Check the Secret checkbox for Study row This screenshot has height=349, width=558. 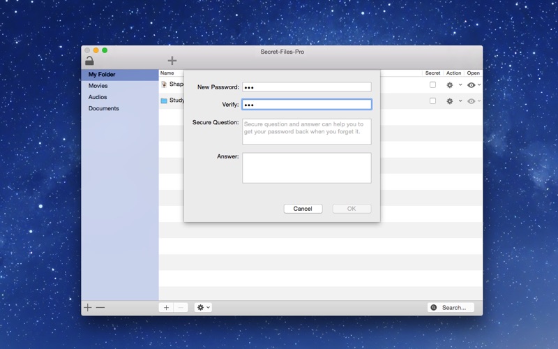(x=432, y=101)
